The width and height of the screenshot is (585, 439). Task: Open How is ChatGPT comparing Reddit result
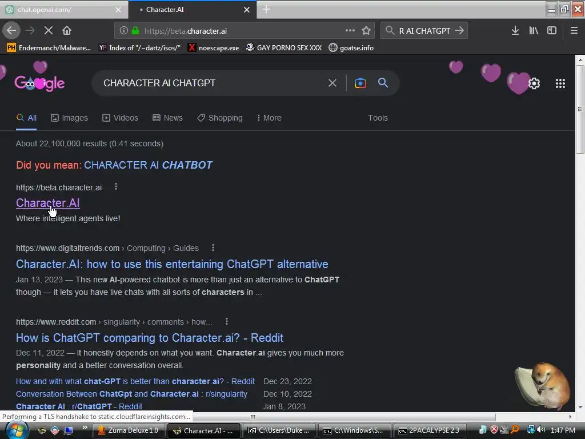(x=150, y=337)
